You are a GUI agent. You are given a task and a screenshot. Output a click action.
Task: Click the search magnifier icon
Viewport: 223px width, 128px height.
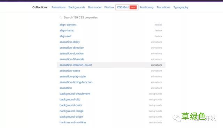(61, 17)
